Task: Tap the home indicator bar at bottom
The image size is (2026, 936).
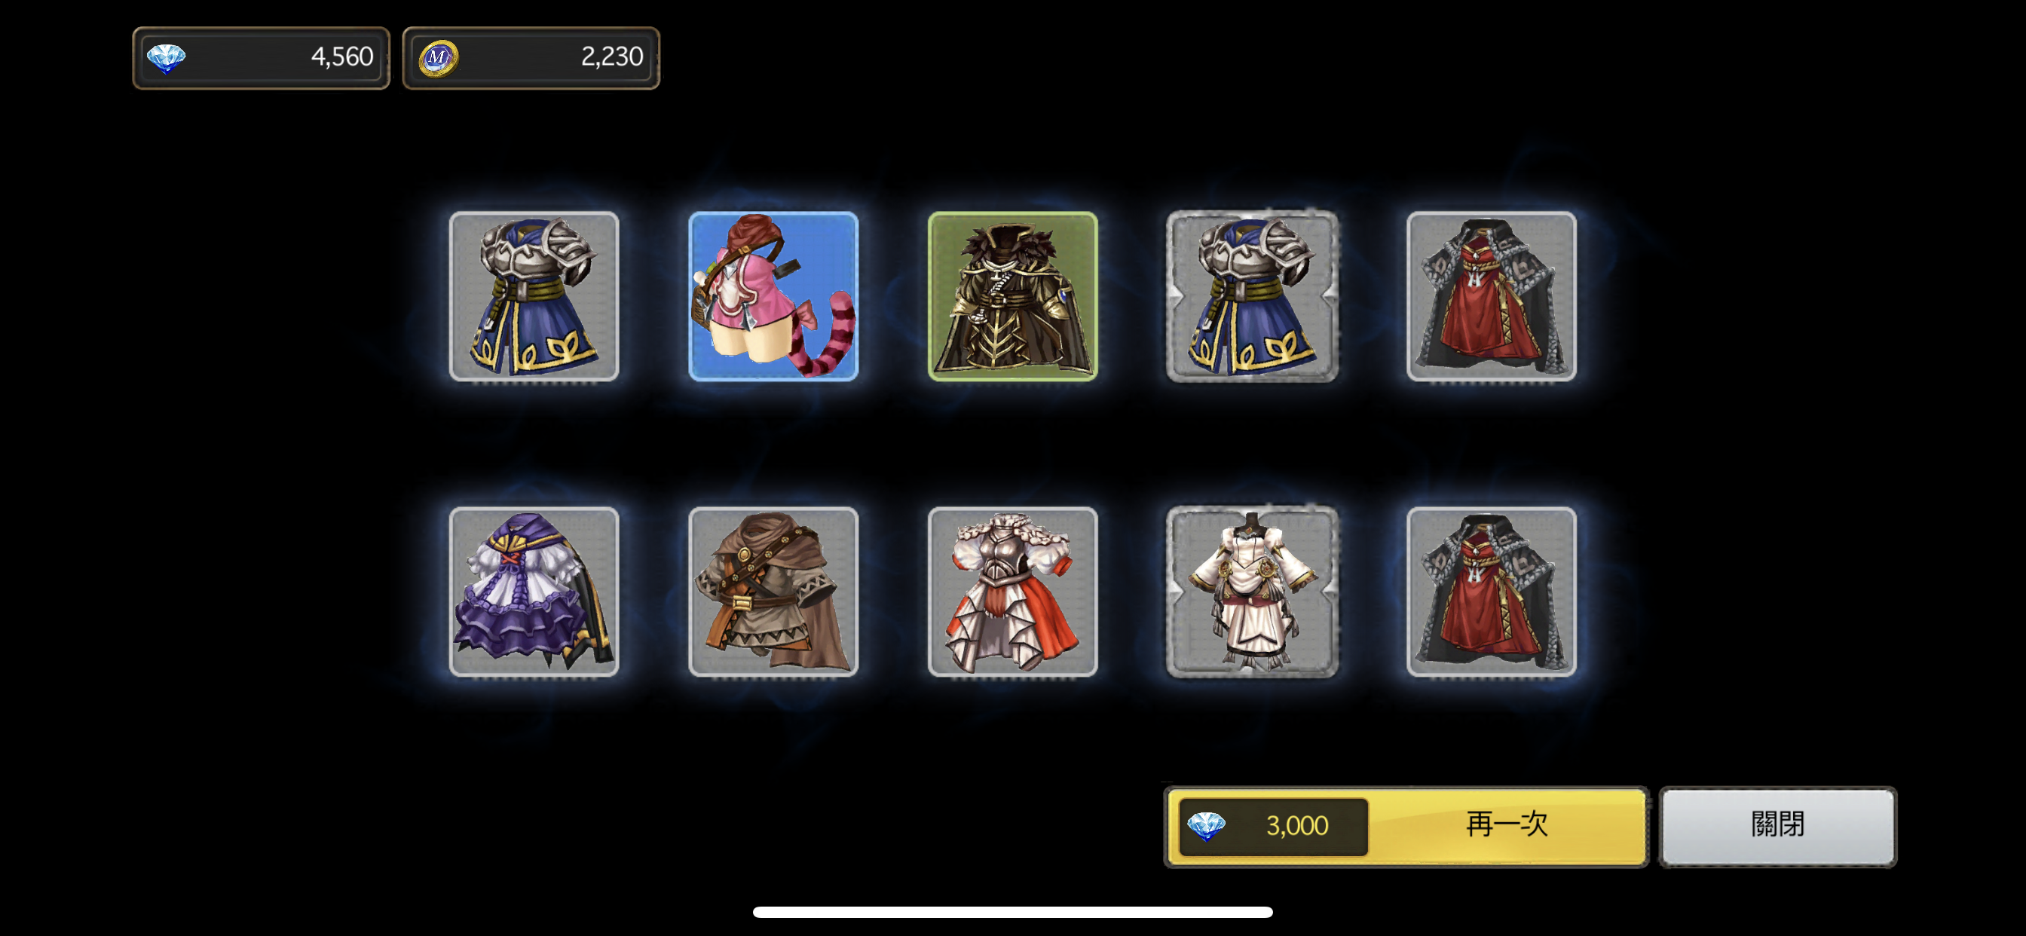Action: [1012, 912]
